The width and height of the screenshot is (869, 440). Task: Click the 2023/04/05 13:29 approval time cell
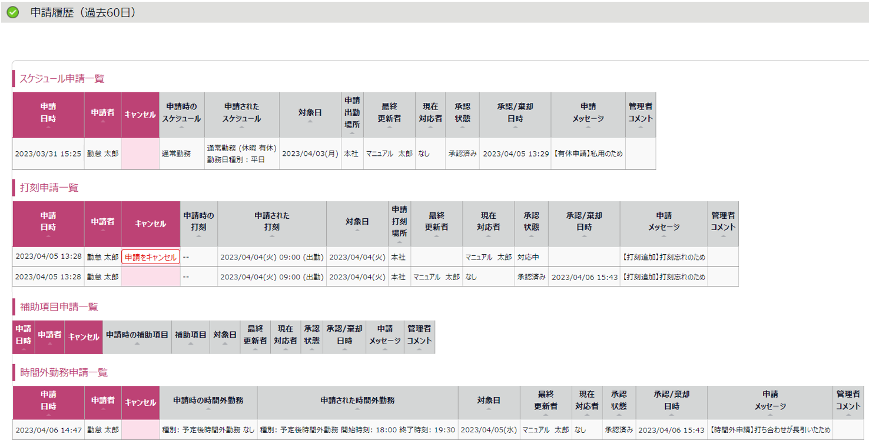515,154
